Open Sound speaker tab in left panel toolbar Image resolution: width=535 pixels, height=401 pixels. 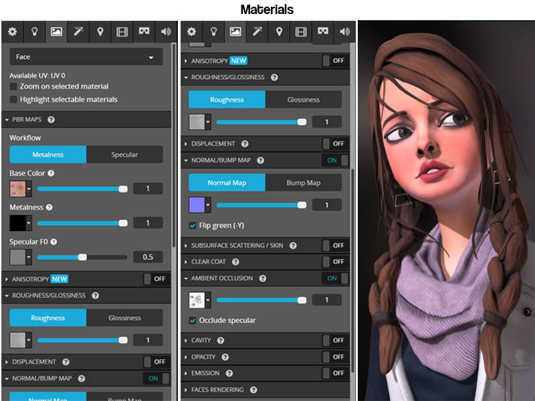(165, 31)
